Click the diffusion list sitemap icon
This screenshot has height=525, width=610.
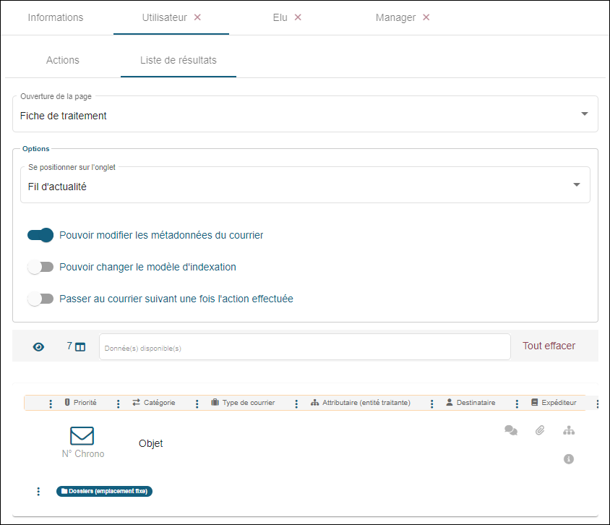click(569, 430)
